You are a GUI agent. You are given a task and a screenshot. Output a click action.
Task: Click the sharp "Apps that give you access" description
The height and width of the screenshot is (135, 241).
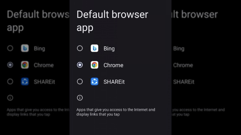pyautogui.click(x=116, y=112)
